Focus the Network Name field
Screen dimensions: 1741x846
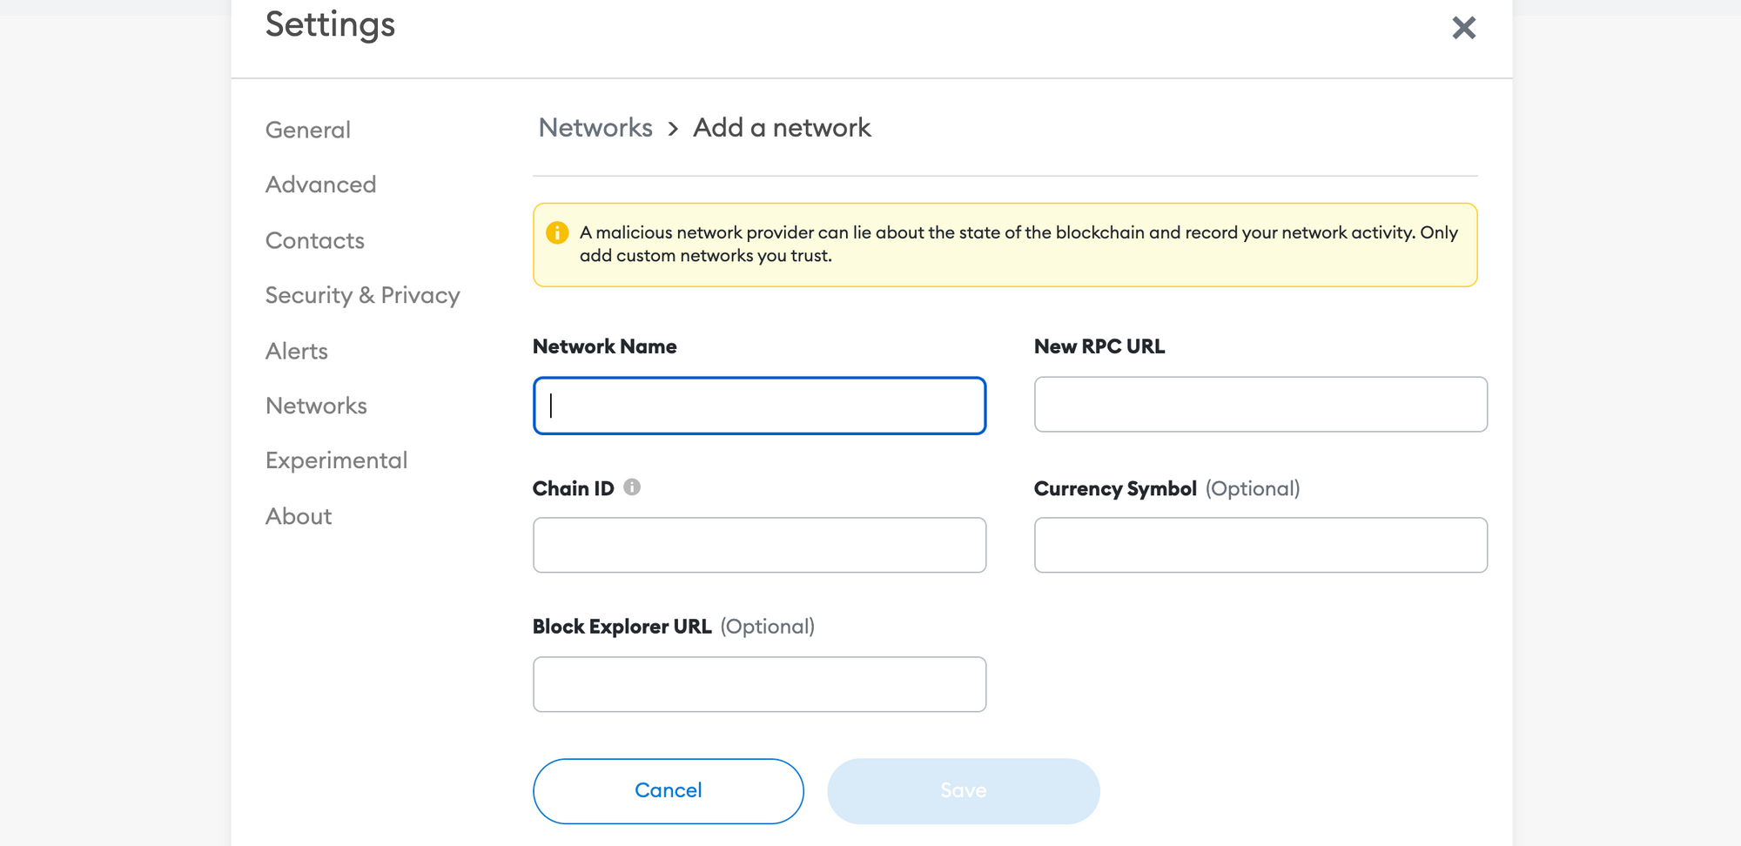pos(759,406)
